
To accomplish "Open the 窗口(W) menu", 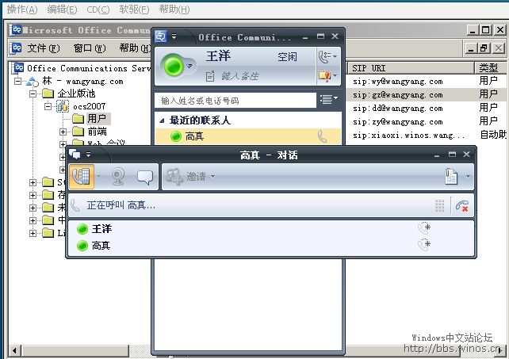I will pyautogui.click(x=87, y=48).
